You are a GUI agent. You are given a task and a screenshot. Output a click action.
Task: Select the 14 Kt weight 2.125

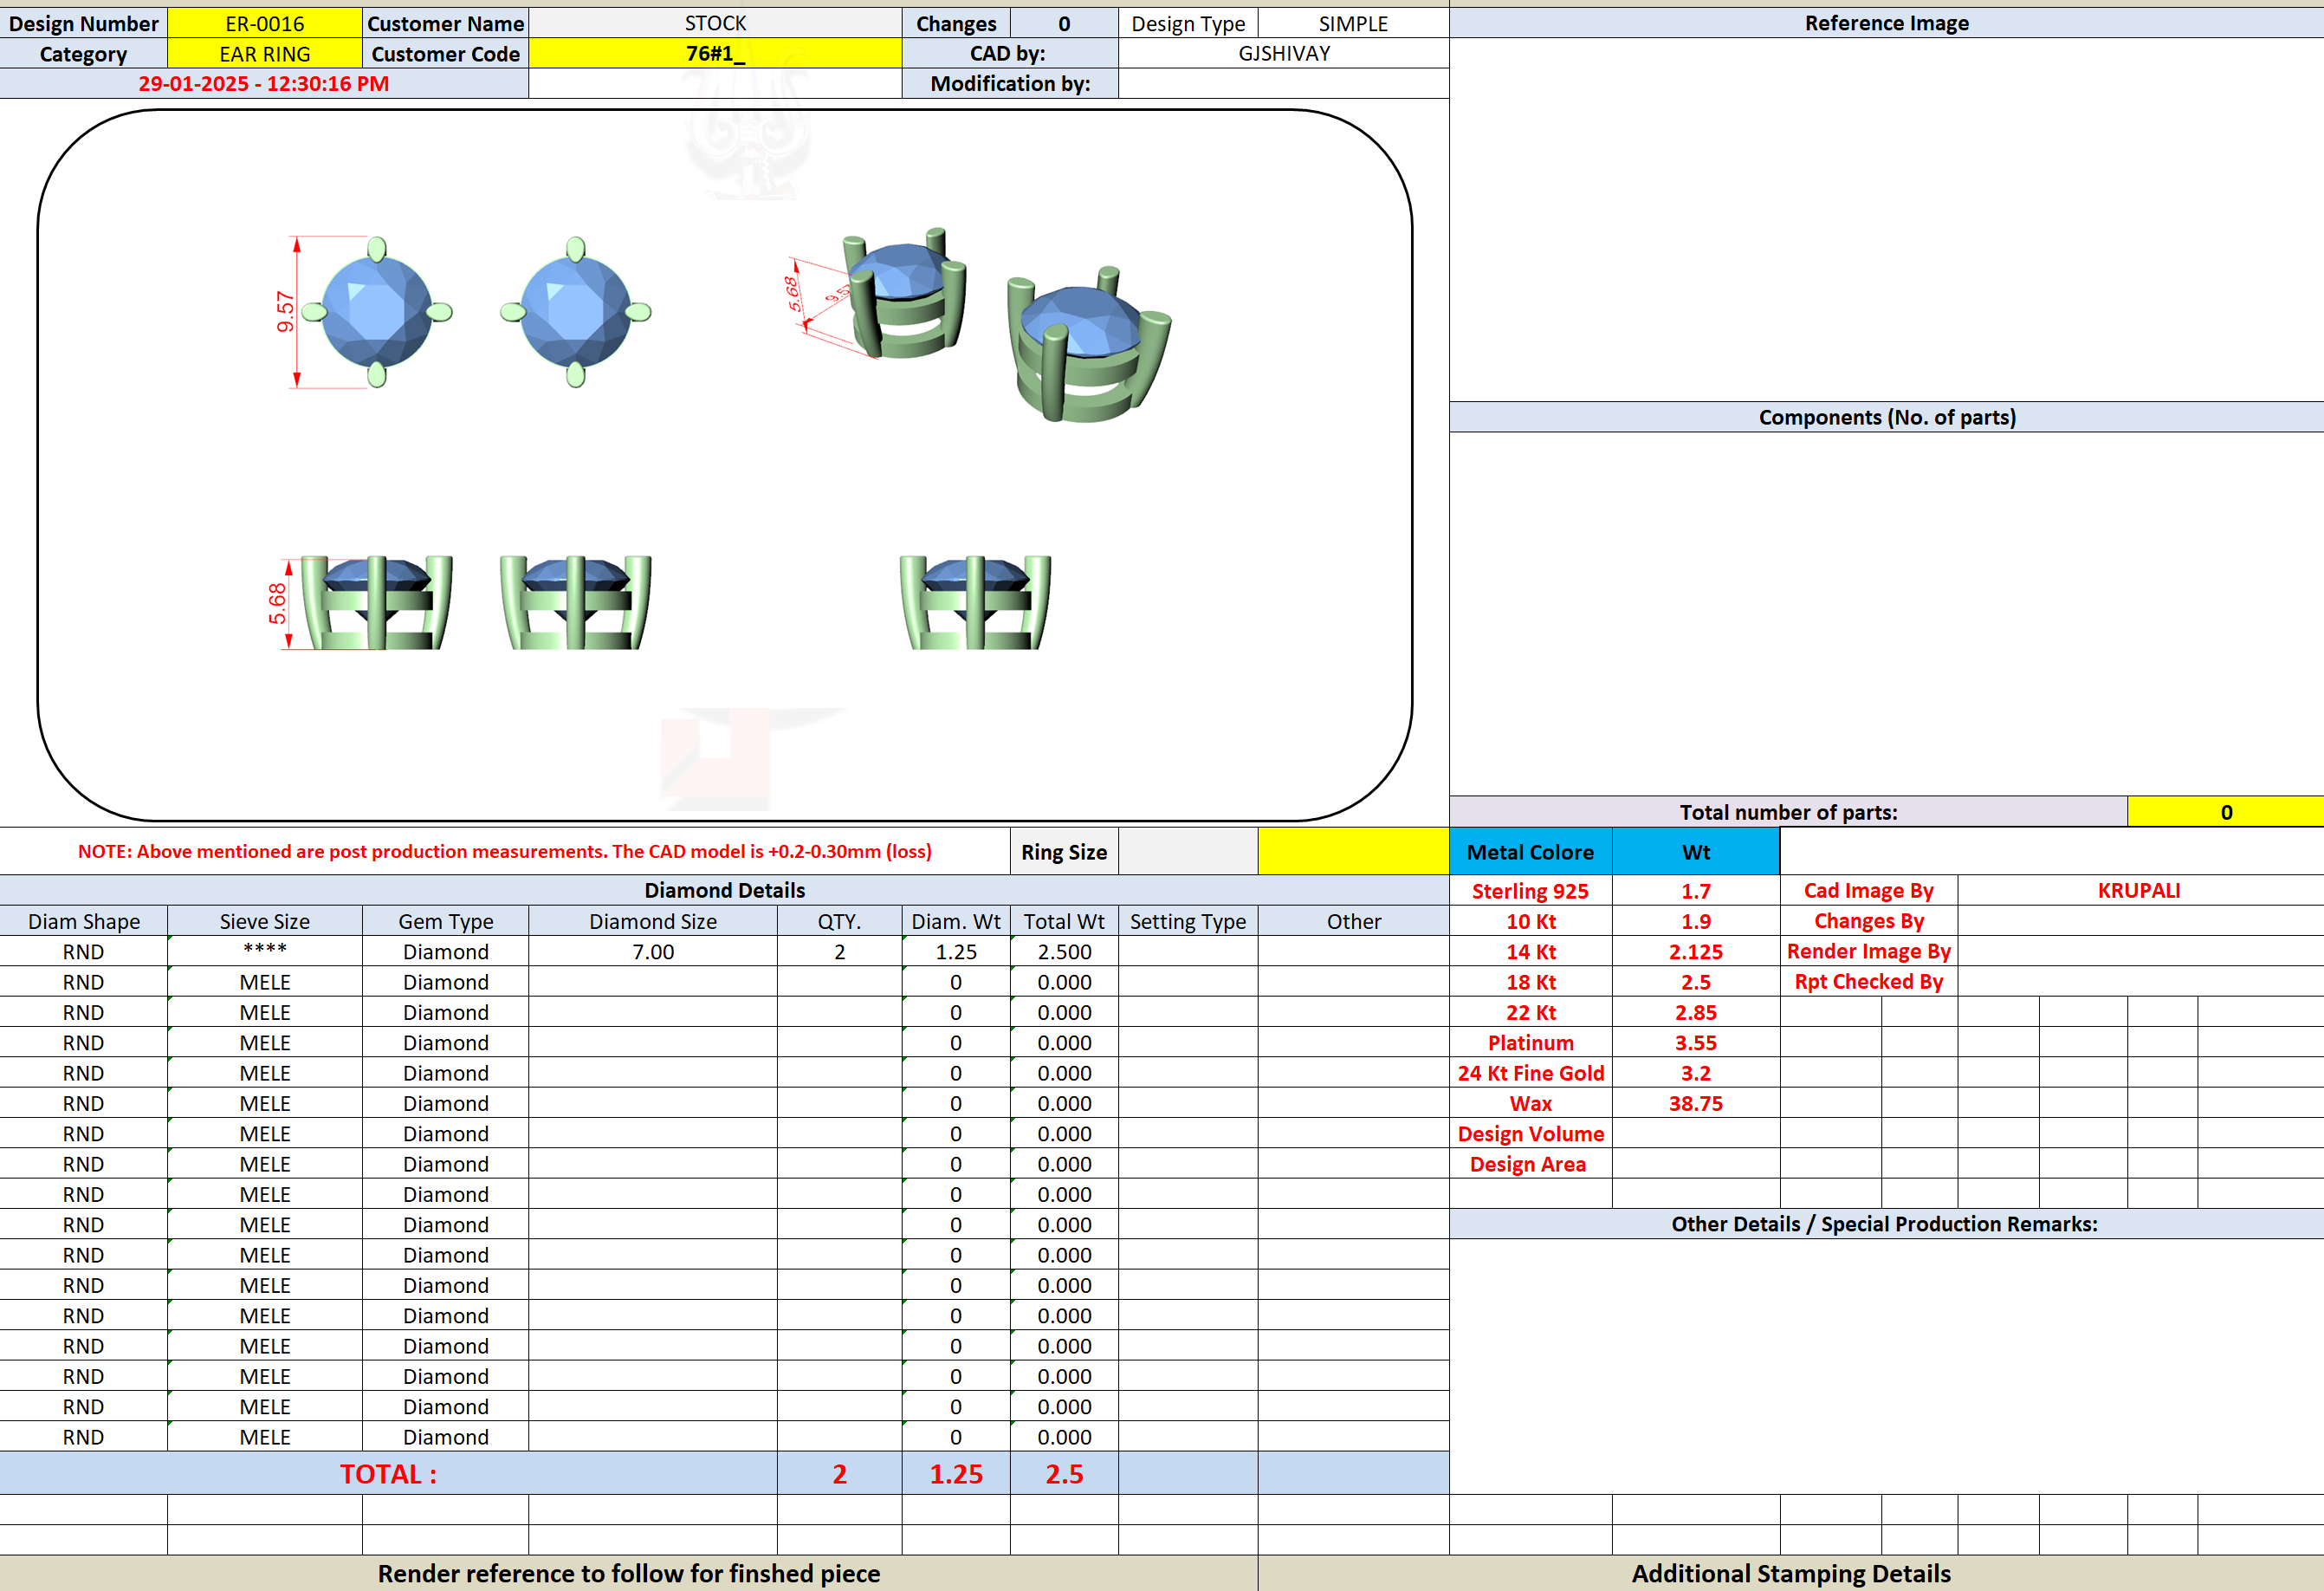(x=1696, y=951)
